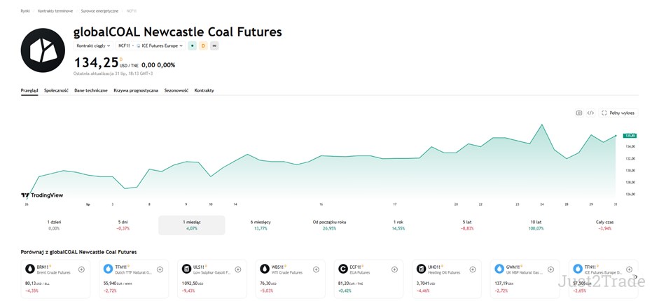The height and width of the screenshot is (301, 659).
Task: Click the green market status badge
Action: click(x=193, y=45)
